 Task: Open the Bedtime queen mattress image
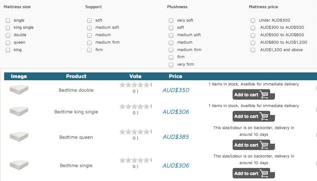click(19, 136)
